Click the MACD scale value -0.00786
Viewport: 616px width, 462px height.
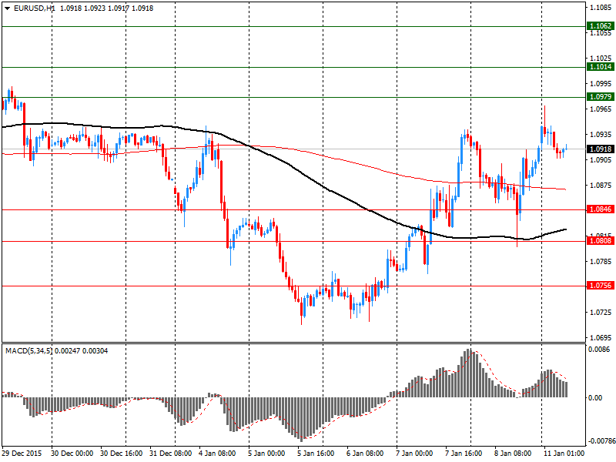pyautogui.click(x=601, y=441)
